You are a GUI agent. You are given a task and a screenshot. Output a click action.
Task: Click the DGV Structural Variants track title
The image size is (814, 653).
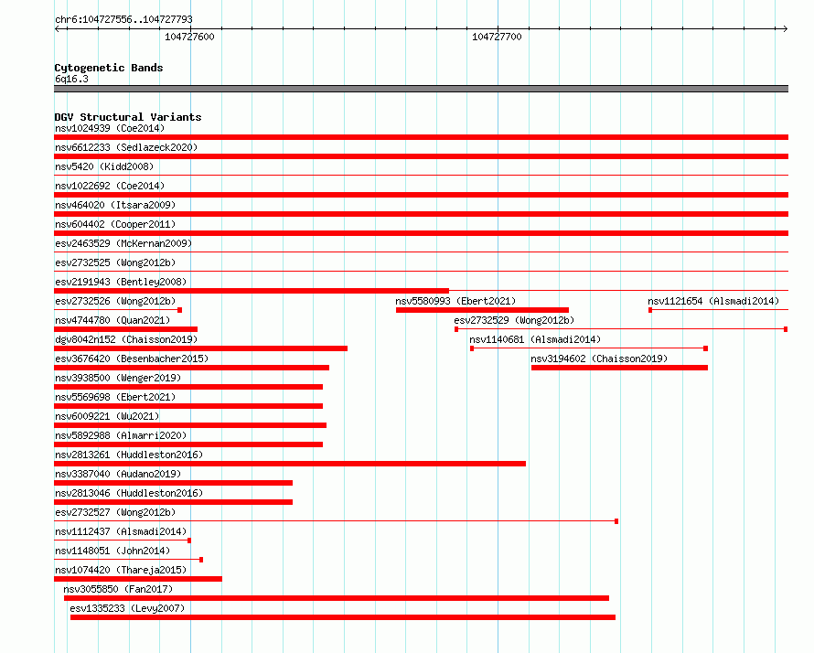[x=128, y=117]
